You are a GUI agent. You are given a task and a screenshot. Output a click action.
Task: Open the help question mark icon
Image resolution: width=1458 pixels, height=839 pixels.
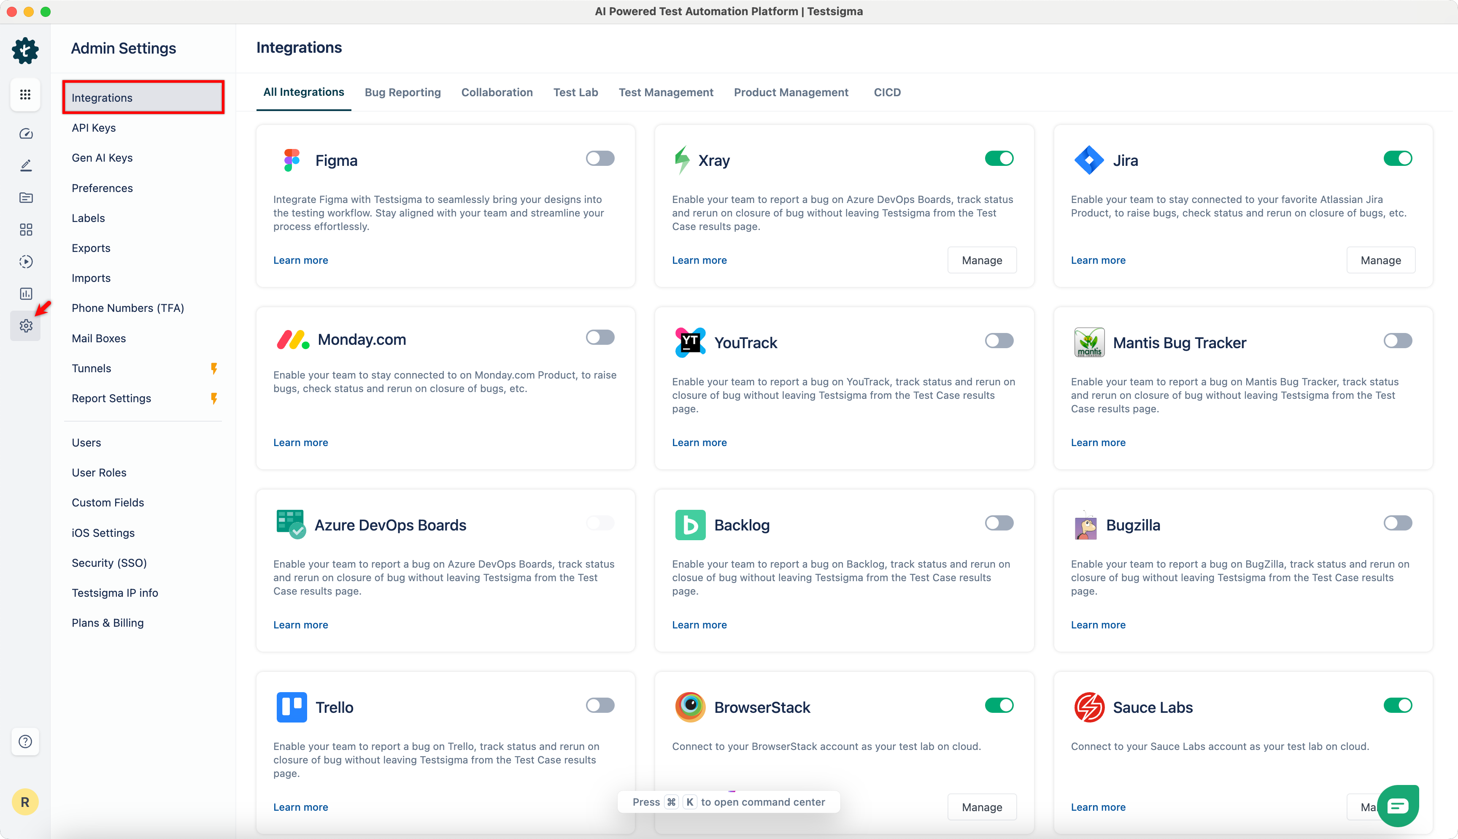click(25, 742)
